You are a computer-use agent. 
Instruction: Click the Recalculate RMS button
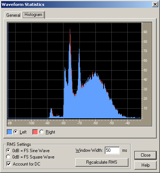102,162
